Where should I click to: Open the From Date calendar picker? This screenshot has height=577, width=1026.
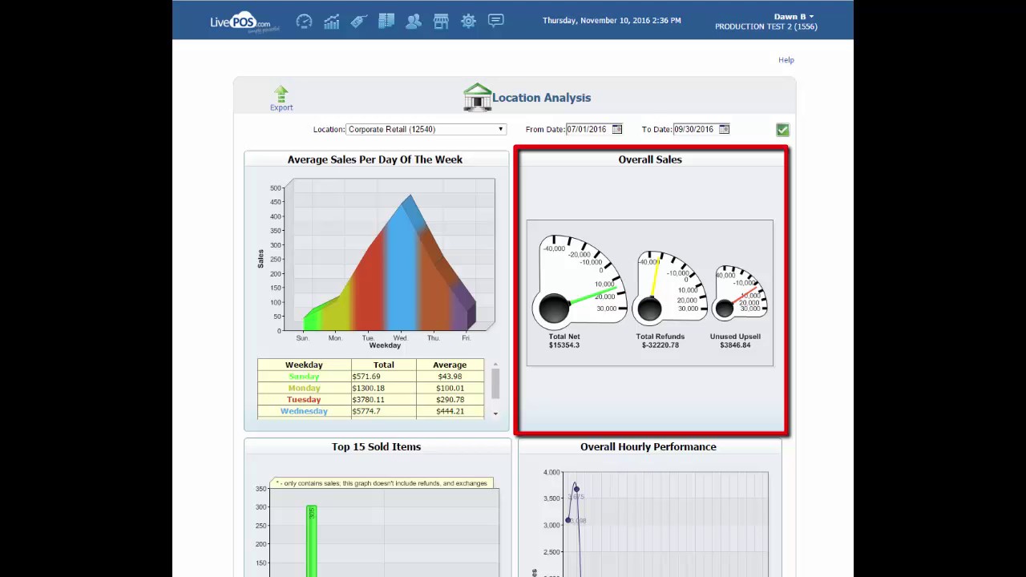616,129
